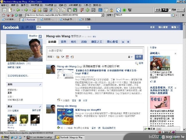
Task: Click the green gear settings toolbar icon
Action: (x=87, y=10)
